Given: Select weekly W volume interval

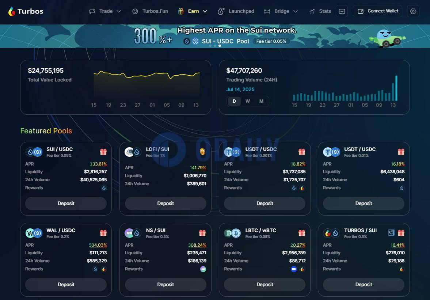Looking at the screenshot, I should (x=248, y=101).
